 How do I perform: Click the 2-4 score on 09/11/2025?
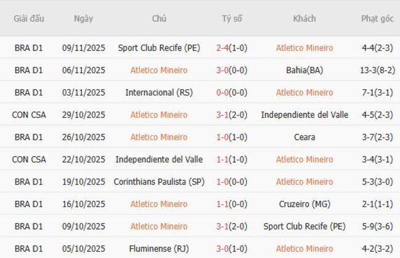pos(223,47)
